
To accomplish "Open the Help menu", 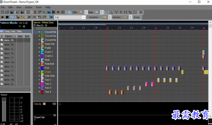I will pos(48,7).
